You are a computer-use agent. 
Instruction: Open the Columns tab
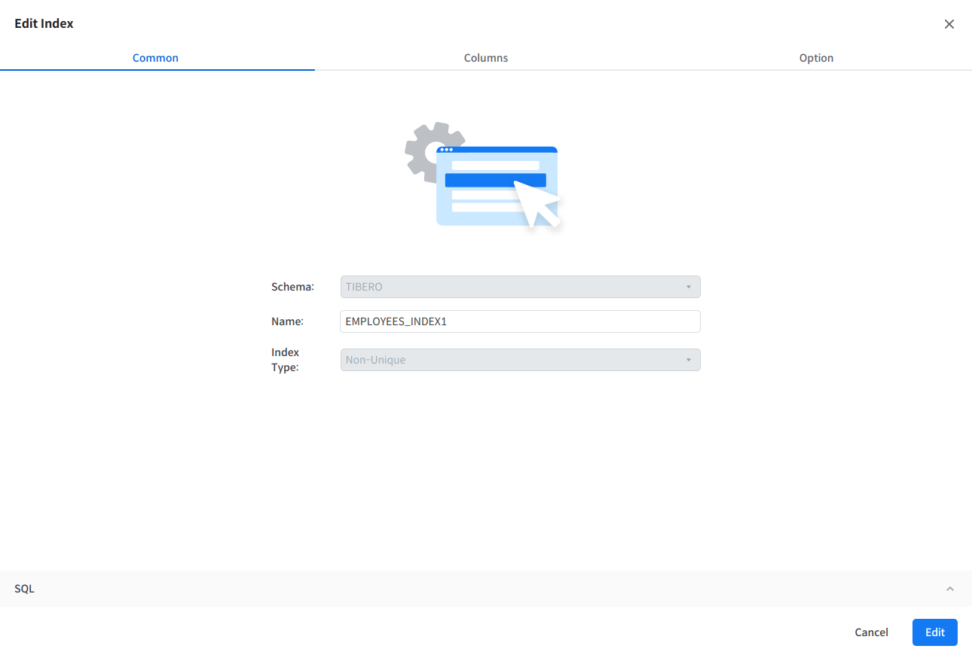tap(485, 58)
